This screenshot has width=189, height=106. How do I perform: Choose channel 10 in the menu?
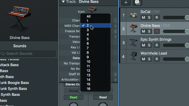[x=95, y=62]
